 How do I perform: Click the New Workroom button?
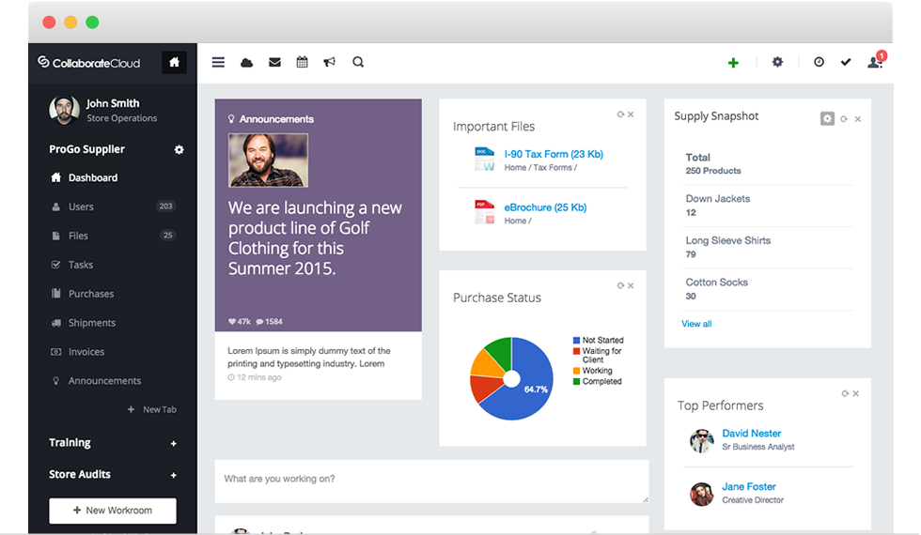[113, 511]
